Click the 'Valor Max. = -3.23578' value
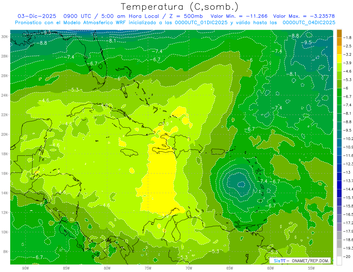The height and width of the screenshot is (272, 353). tap(304, 16)
